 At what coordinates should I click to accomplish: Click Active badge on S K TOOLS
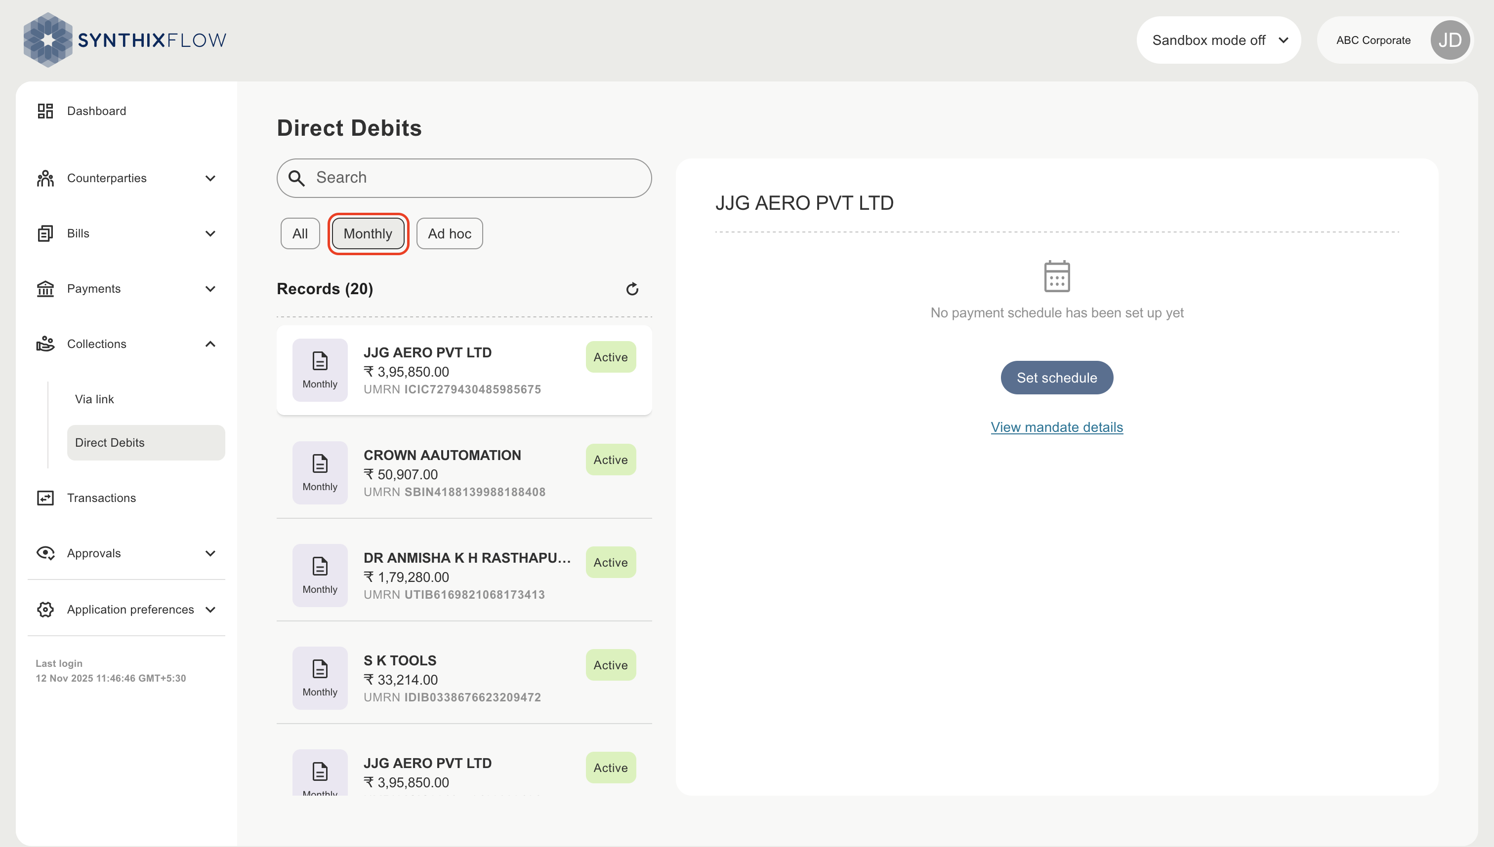(611, 665)
